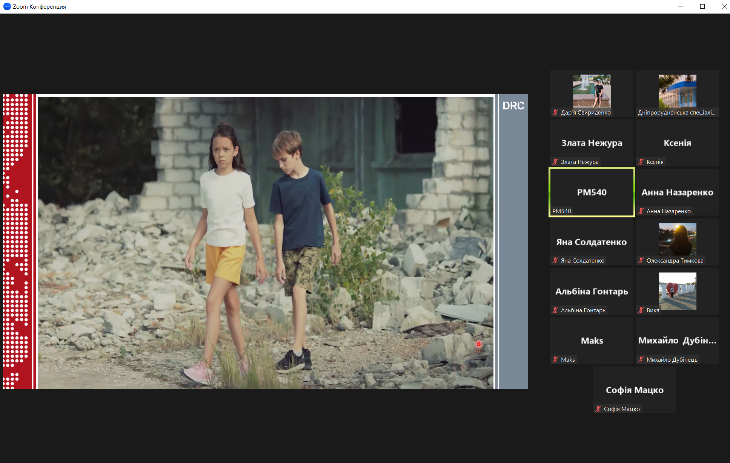Click muted mic icon on Олександра Тимкова tile
730x463 pixels.
(x=641, y=260)
